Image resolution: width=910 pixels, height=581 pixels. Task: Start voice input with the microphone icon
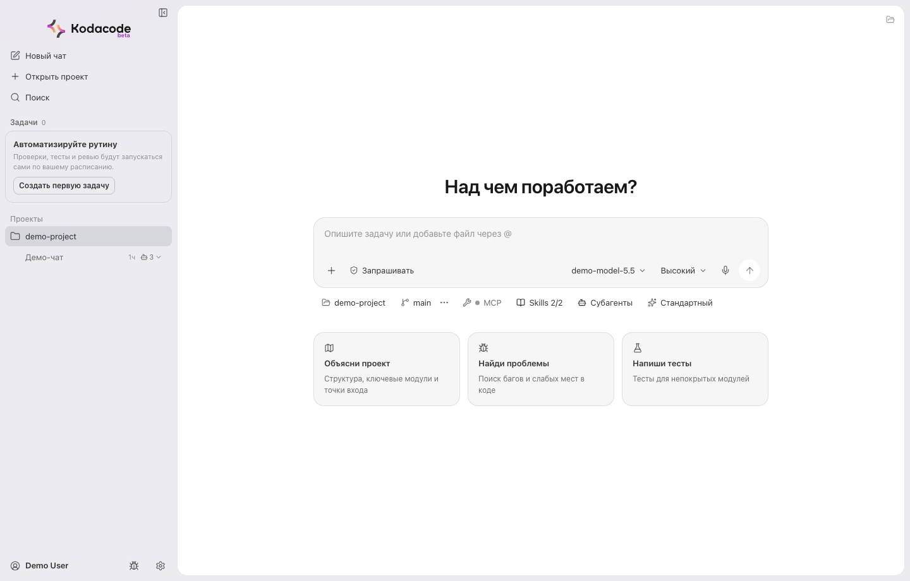point(725,270)
